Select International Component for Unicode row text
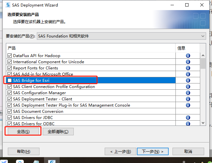 pos(49,62)
